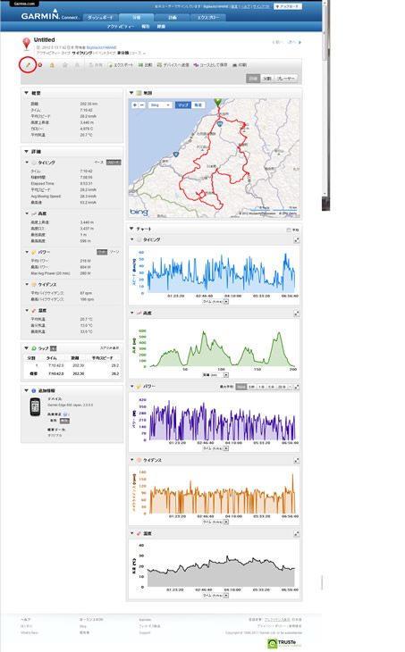Viewport: 405px width, 652px height.
Task: Open the Bing map provider dropdown
Action: [160, 104]
